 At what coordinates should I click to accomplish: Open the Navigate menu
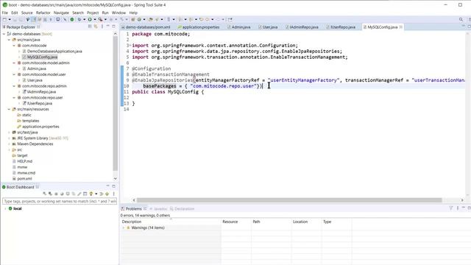(61, 13)
